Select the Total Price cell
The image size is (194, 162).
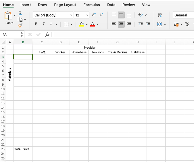[23, 149]
